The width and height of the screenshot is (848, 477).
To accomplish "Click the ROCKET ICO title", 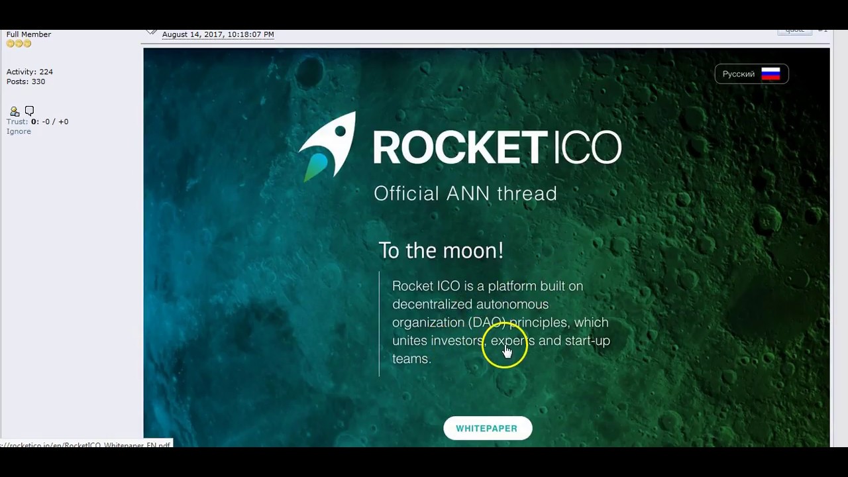I will coord(497,147).
